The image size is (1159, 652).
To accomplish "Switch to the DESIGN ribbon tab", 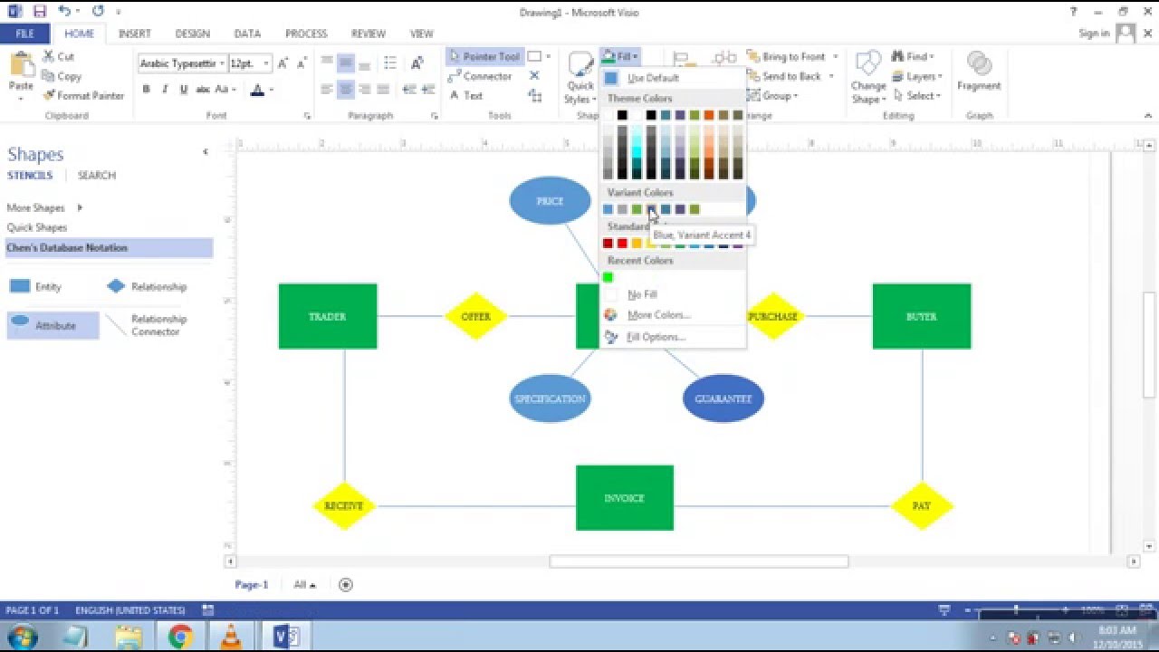I will pos(192,34).
